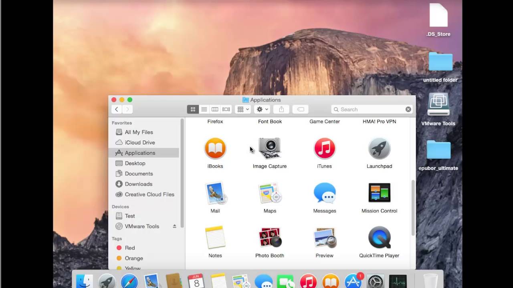Select the Mission Control app icon
Viewport: 513px width, 288px height.
[x=379, y=193]
